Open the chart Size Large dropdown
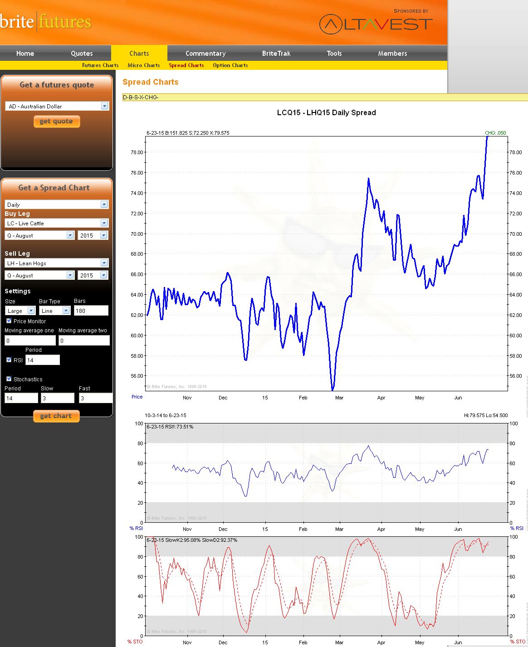Screen dimensions: 528x647 (31, 311)
